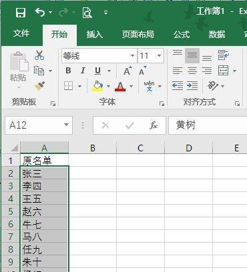247x272 pixels.
Task: Toggle bold formatting
Action: (68, 71)
